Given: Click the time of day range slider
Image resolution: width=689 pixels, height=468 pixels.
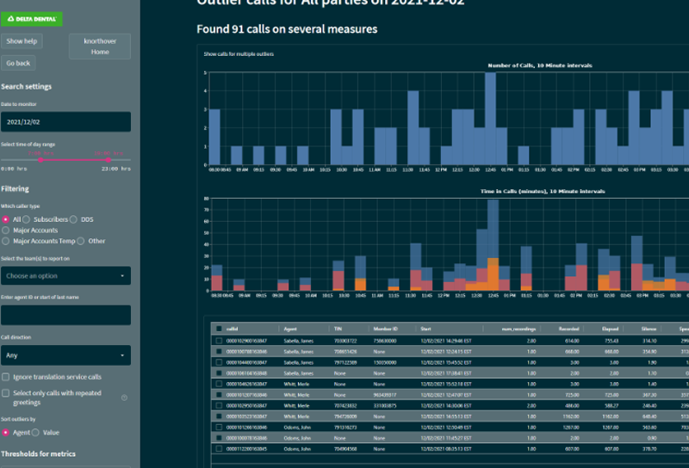Looking at the screenshot, I should pos(65,159).
